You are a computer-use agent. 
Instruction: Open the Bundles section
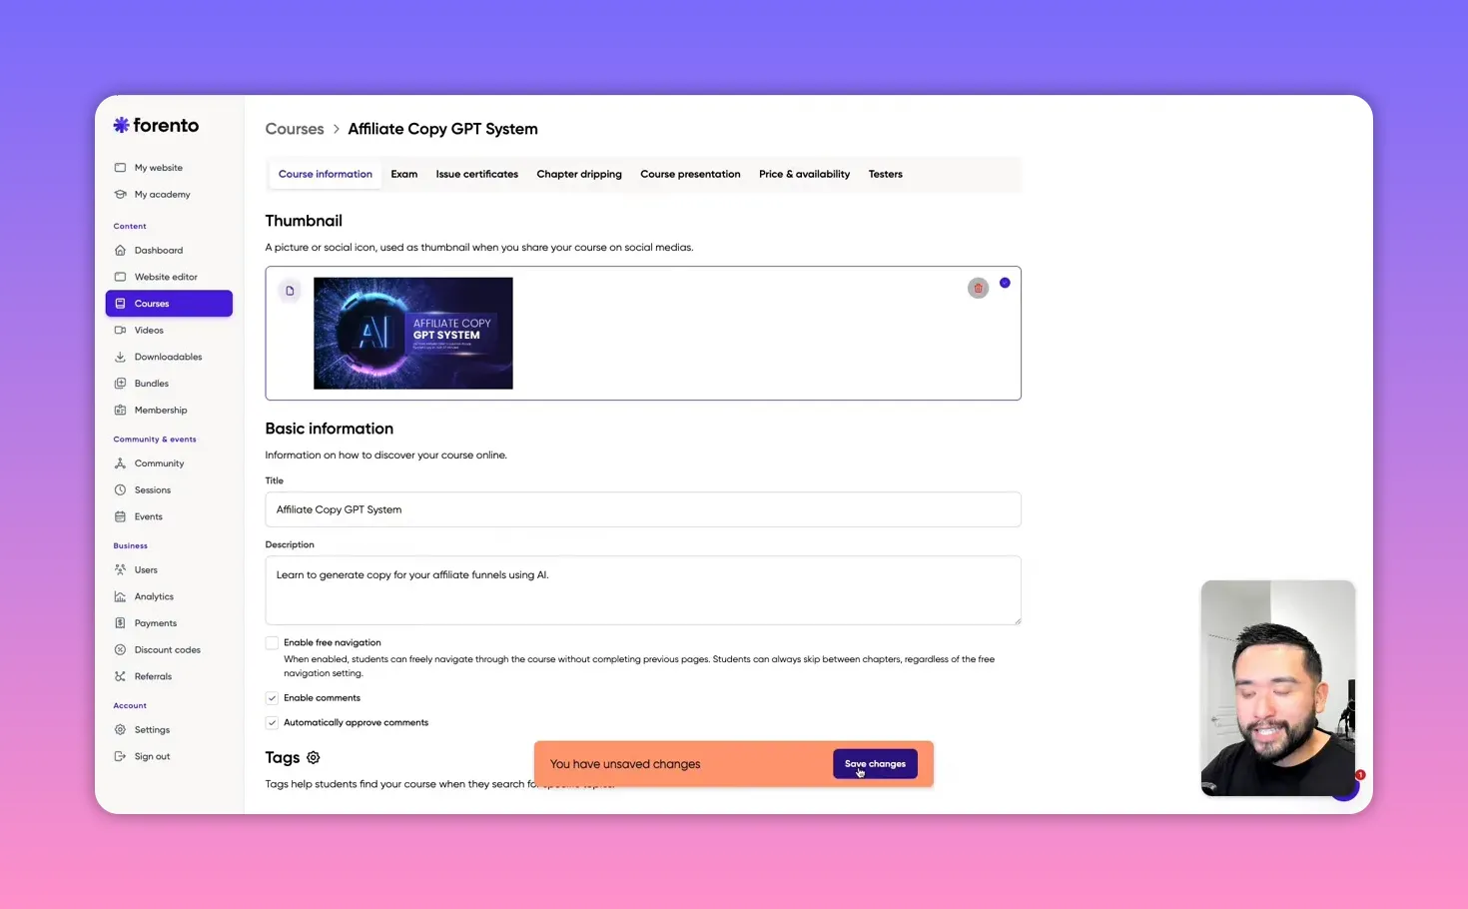(x=151, y=383)
